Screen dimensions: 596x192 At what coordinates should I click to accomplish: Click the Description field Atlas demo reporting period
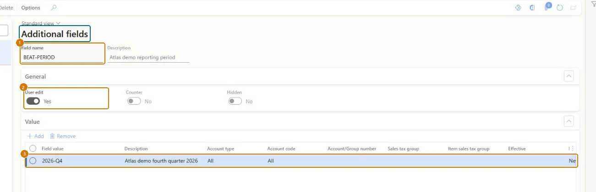coord(148,58)
